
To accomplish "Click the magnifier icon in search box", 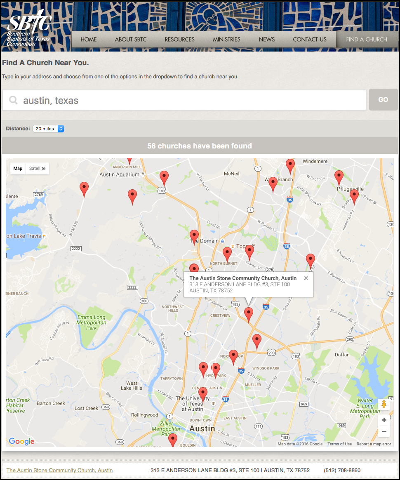I will pos(14,100).
